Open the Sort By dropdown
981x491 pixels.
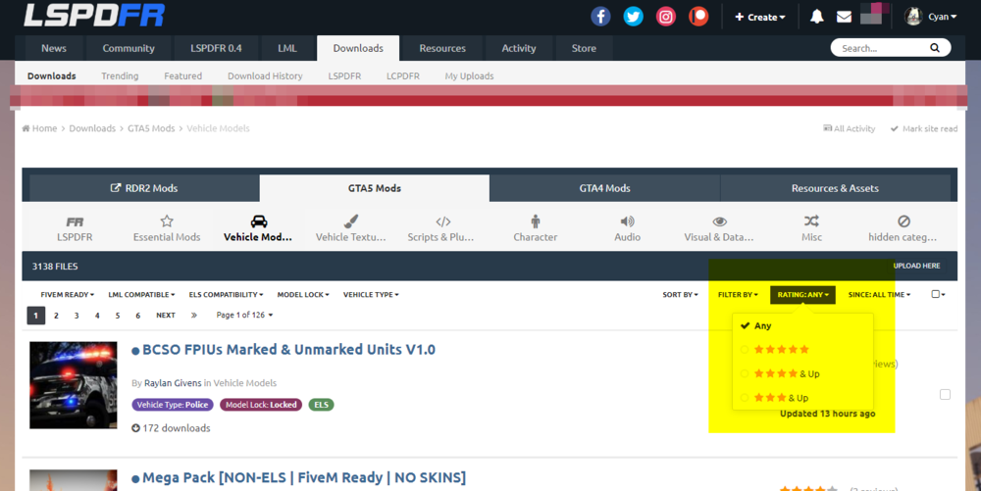pyautogui.click(x=680, y=294)
